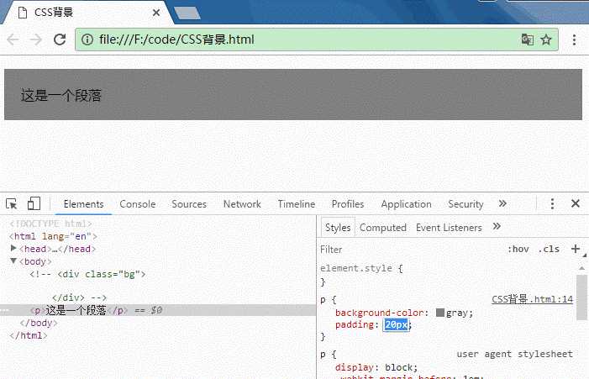Screen dimensions: 589x379
Task: Go forward to the next page
Action: click(36, 39)
